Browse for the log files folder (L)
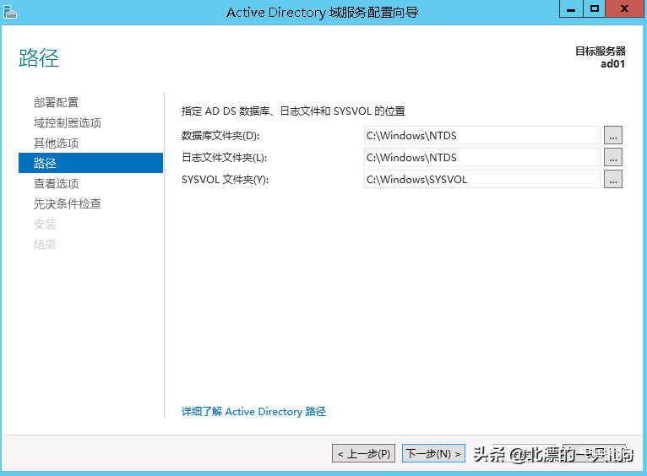Image resolution: width=647 pixels, height=476 pixels. tap(612, 157)
